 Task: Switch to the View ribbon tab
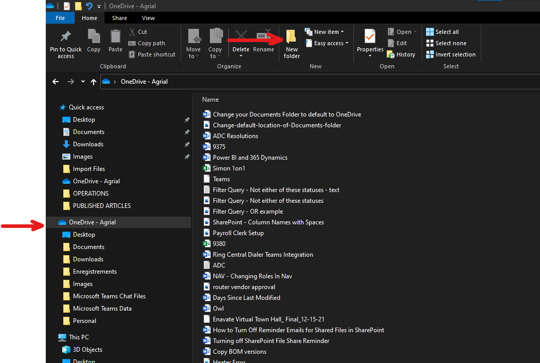(148, 18)
